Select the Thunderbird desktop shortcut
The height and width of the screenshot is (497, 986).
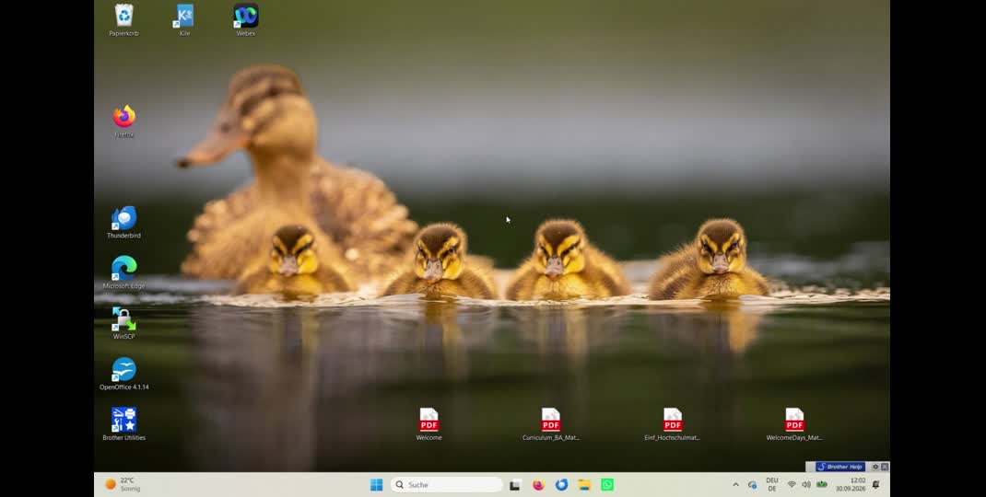123,223
